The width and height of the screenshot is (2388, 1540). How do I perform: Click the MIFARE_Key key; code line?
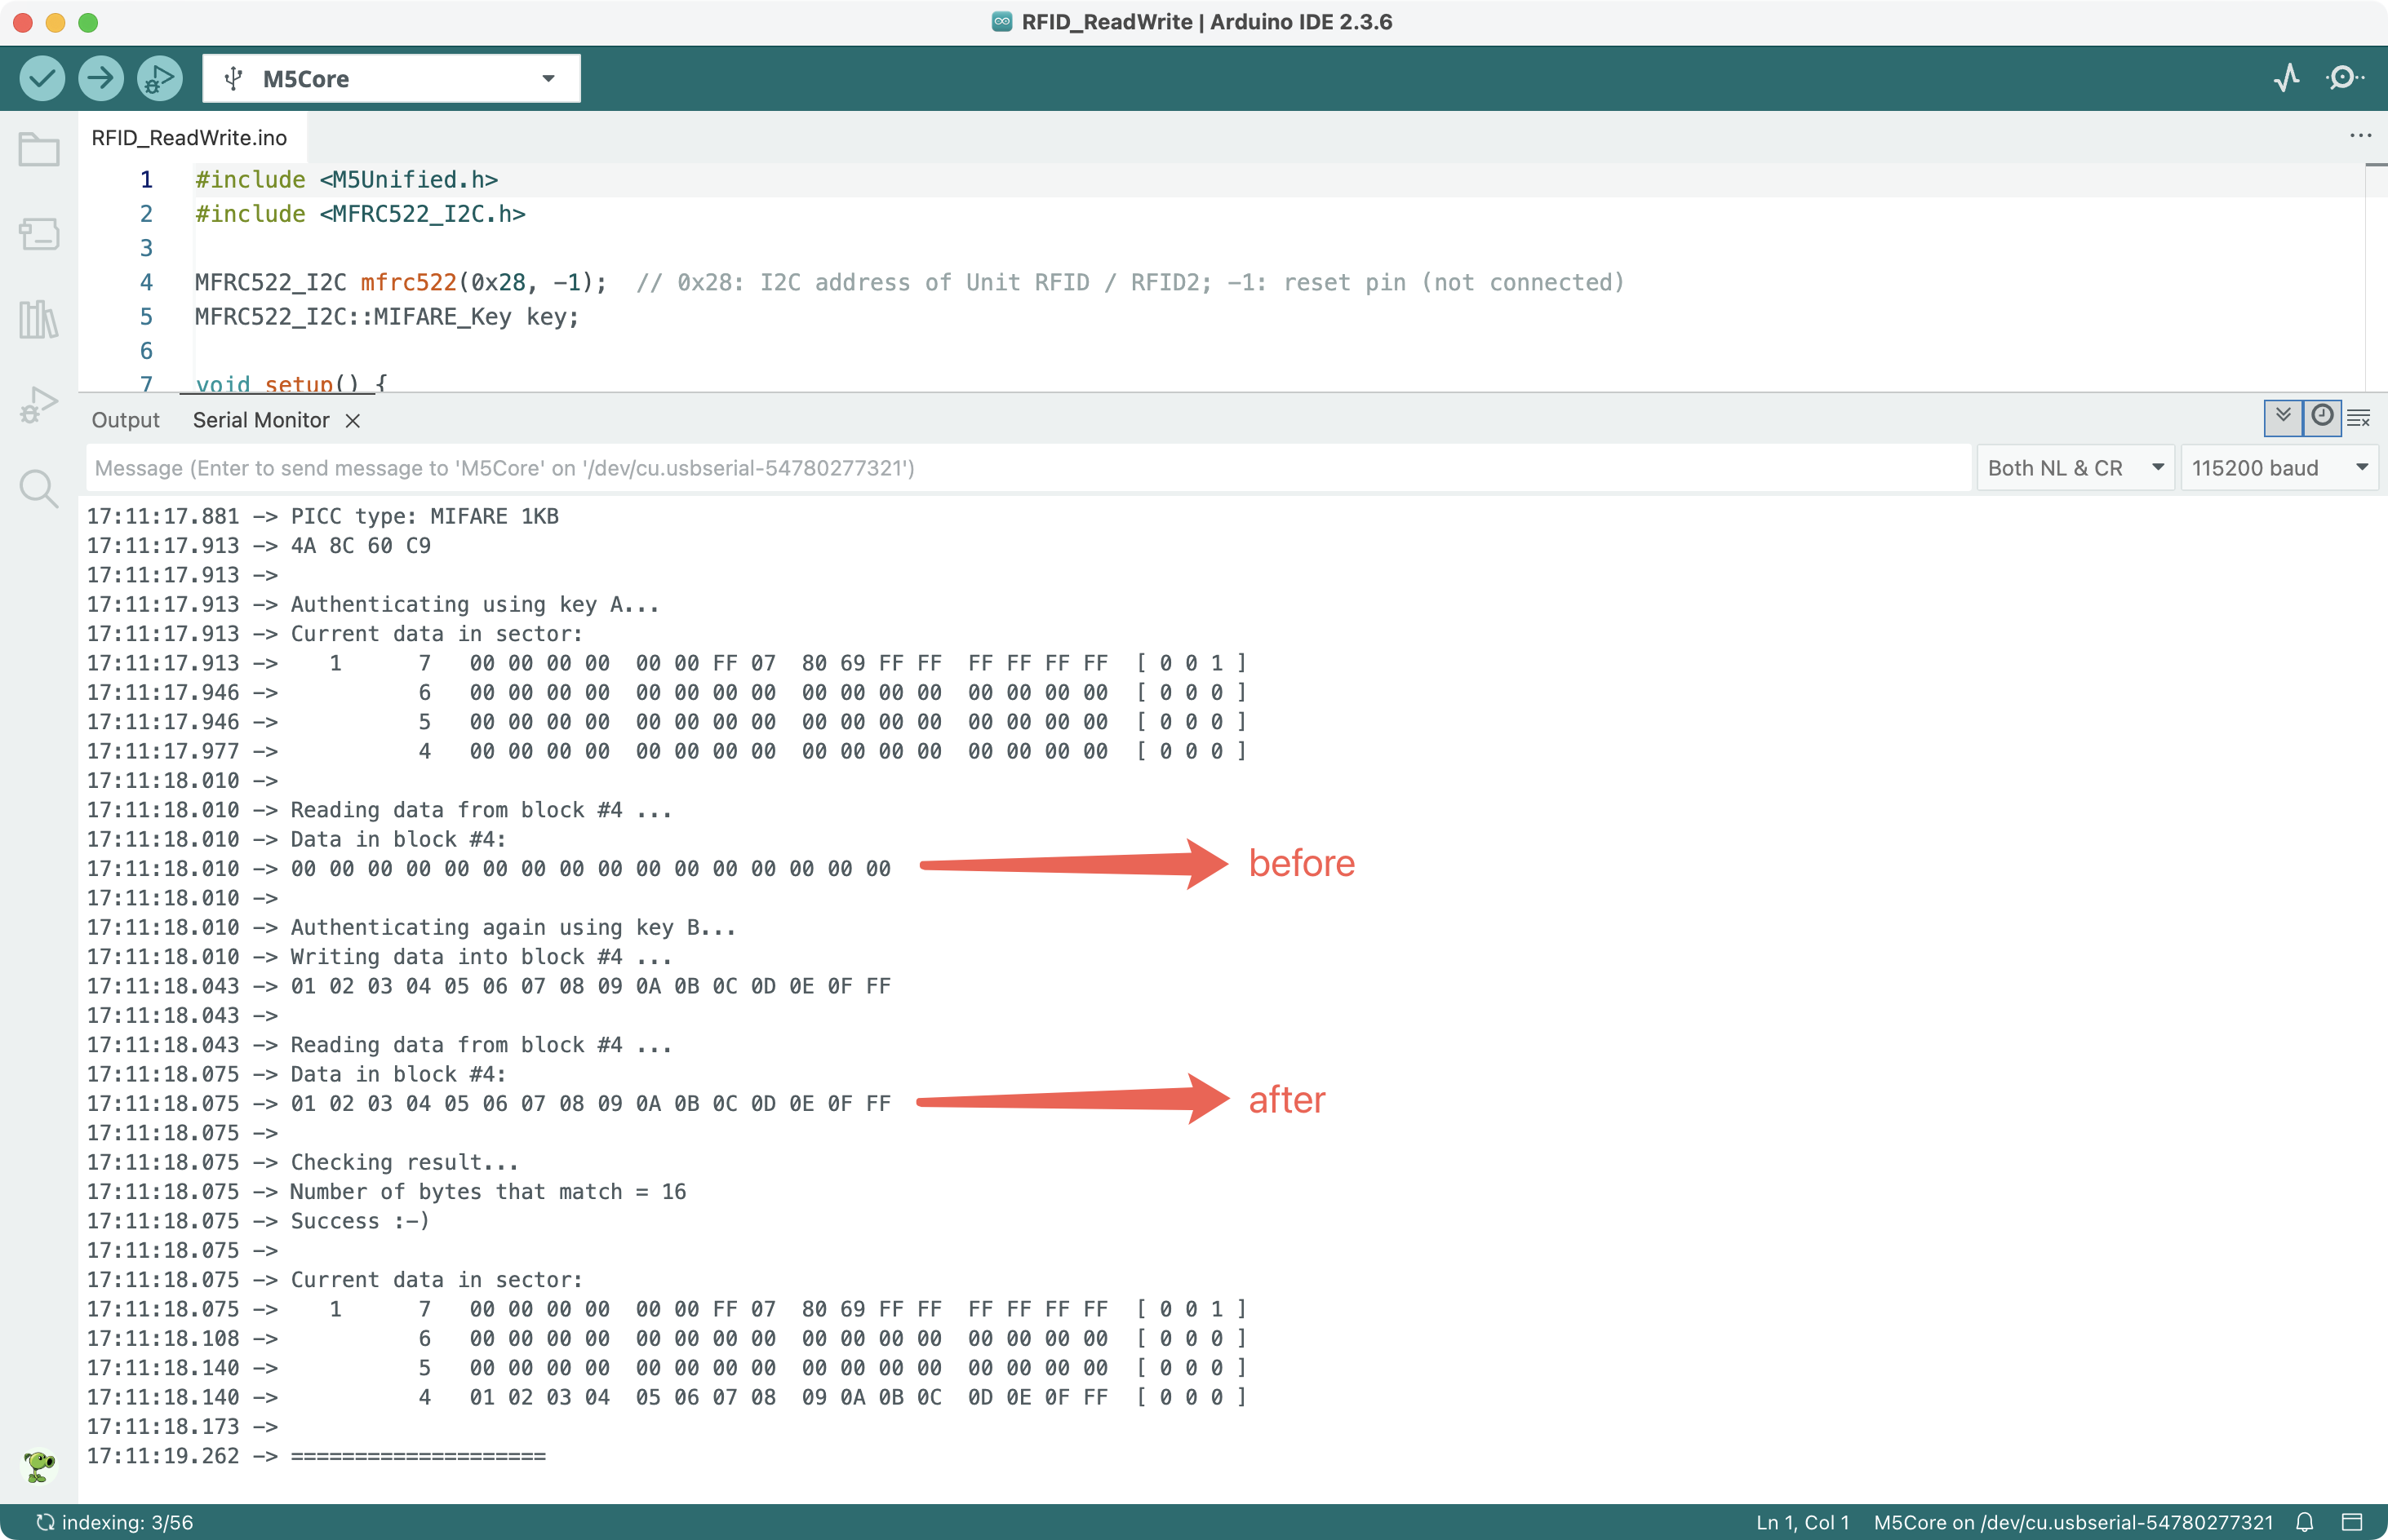click(x=386, y=316)
